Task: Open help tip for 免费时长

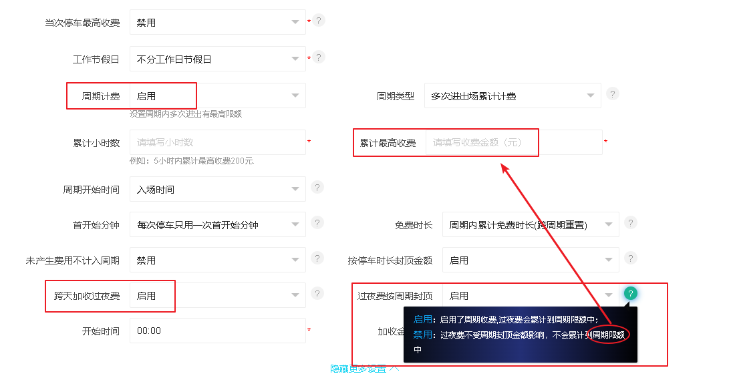Action: pyautogui.click(x=630, y=223)
